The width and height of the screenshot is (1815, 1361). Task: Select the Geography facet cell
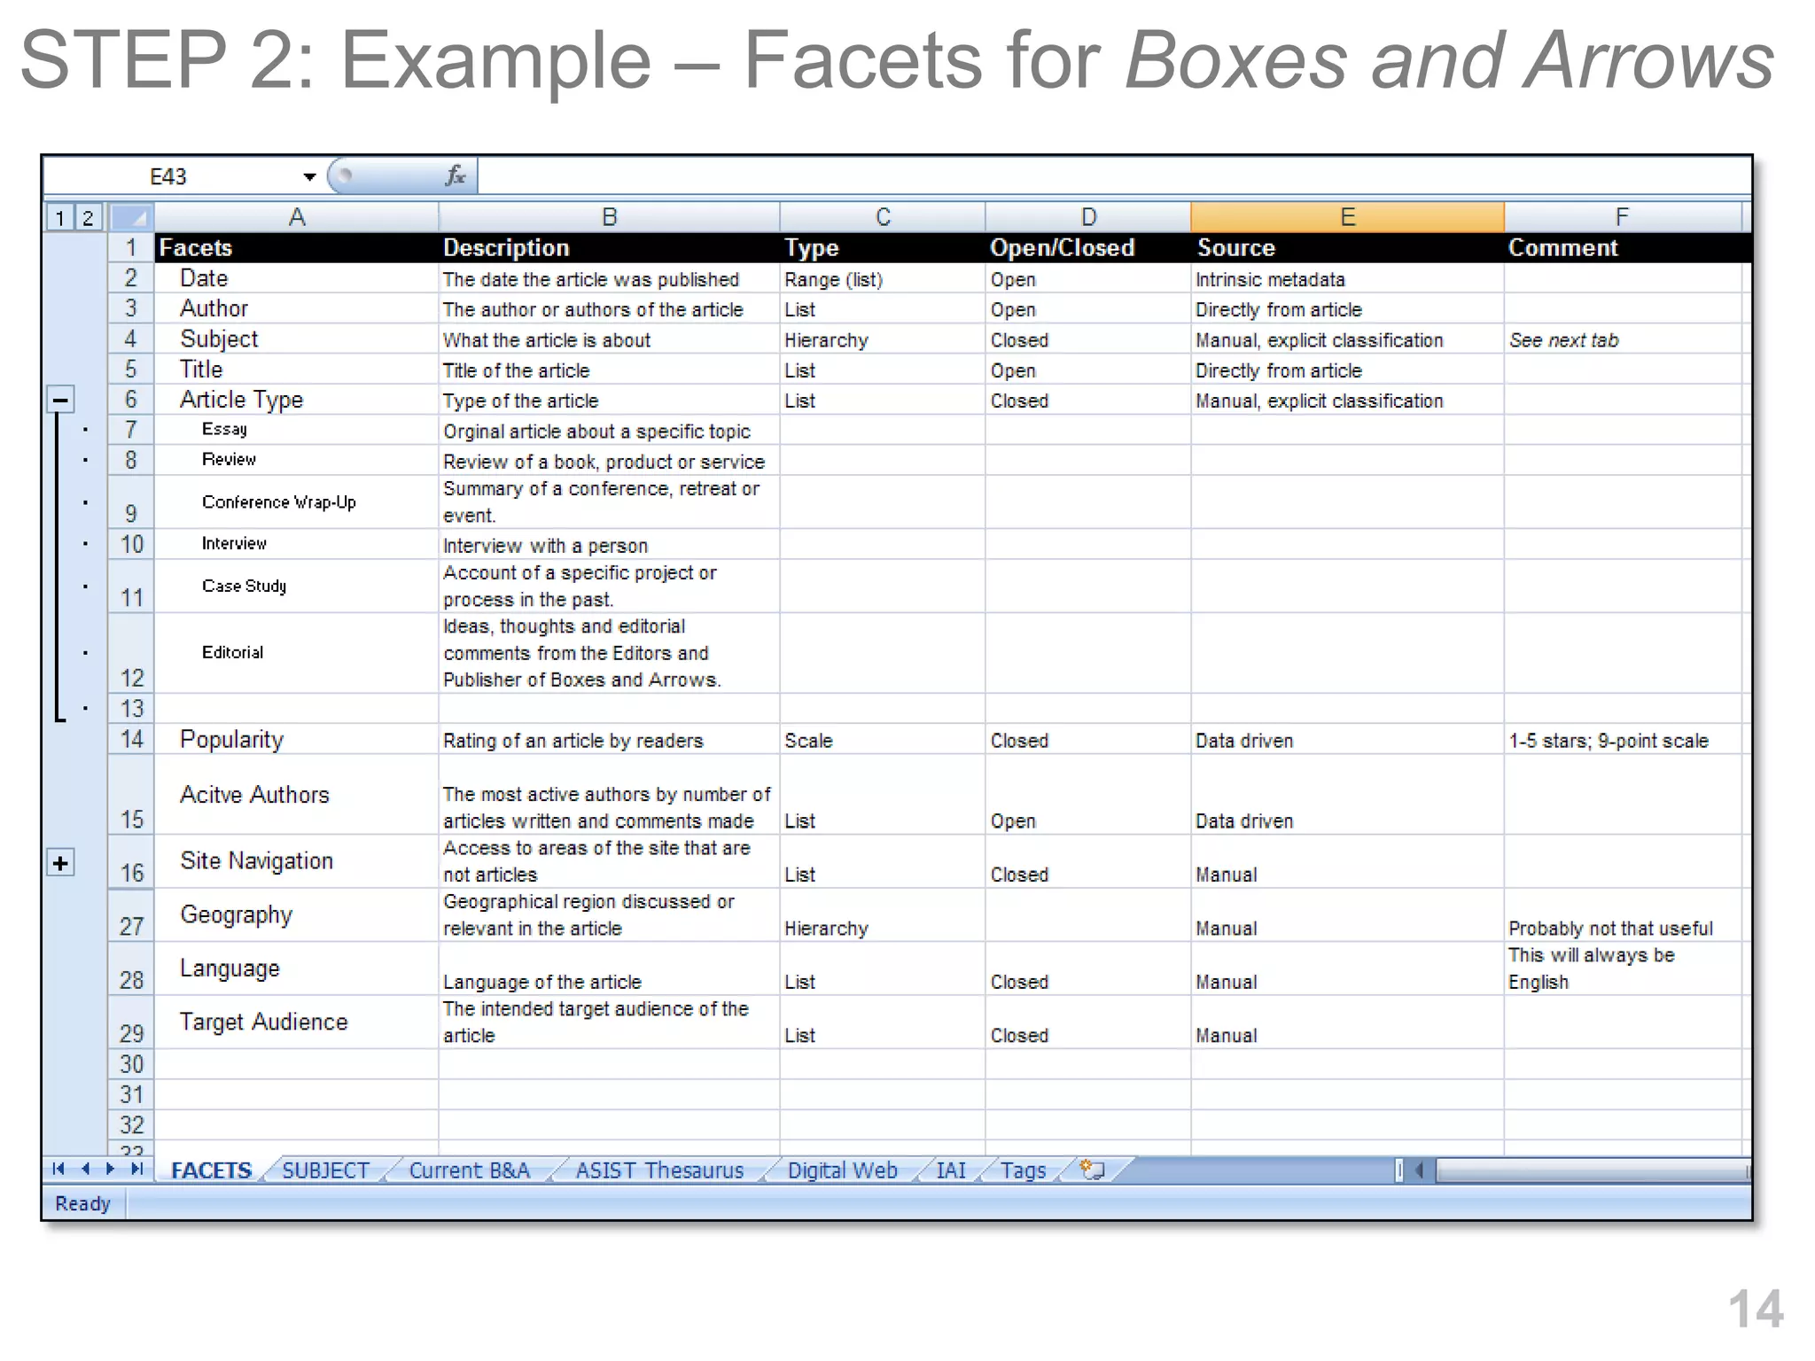pos(297,915)
